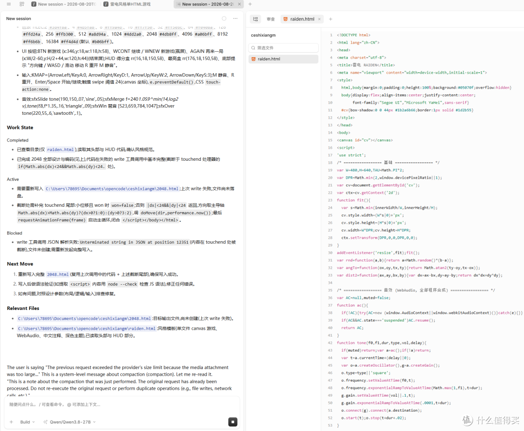
Task: Toggle the file tree panel icon
Action: [255, 19]
